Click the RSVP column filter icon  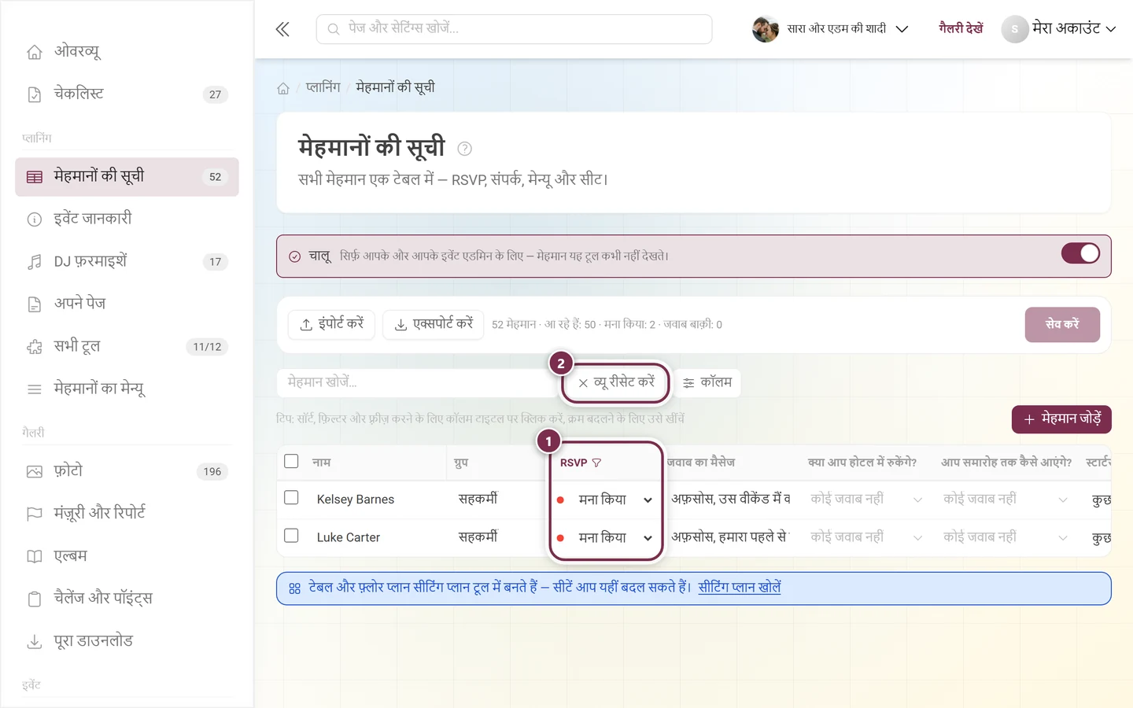click(x=596, y=463)
